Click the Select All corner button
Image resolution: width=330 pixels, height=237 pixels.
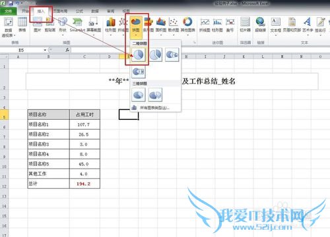(x=4, y=57)
